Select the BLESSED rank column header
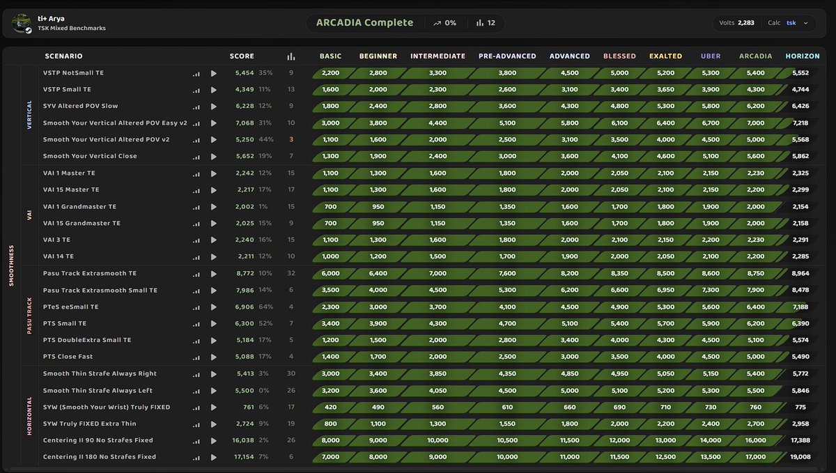Screen dimensions: 836x473 [619, 56]
